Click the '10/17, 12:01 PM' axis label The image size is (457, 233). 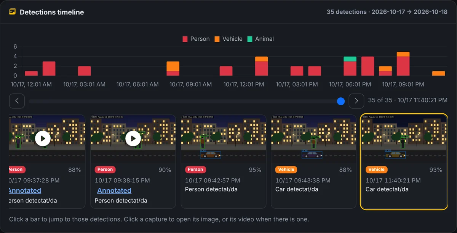point(244,84)
